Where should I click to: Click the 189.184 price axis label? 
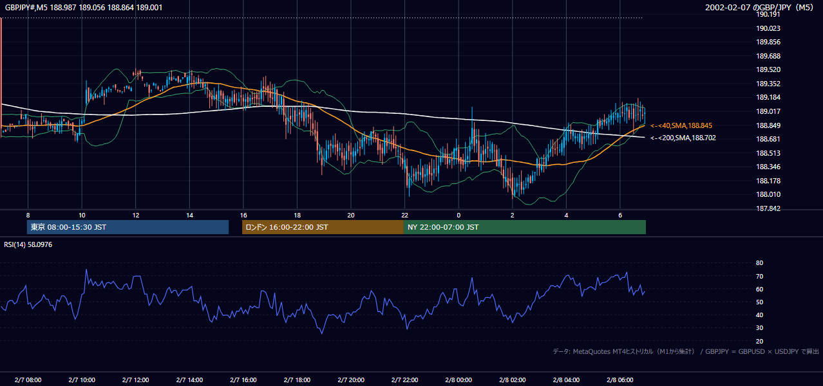coord(768,97)
